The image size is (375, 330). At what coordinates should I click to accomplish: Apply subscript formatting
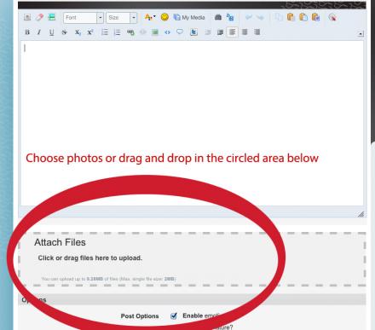pos(78,32)
